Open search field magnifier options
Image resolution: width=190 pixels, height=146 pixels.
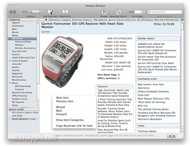click(150, 12)
